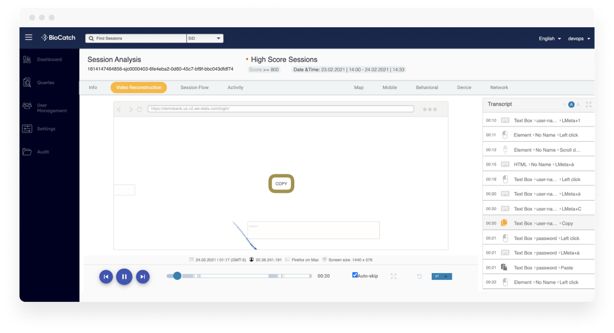The image size is (614, 333).
Task: Expand the Transcript panel fullscreen
Action: pos(588,104)
